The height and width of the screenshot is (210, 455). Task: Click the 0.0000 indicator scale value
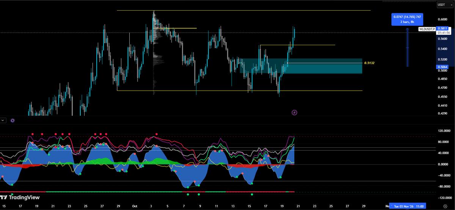443,164
